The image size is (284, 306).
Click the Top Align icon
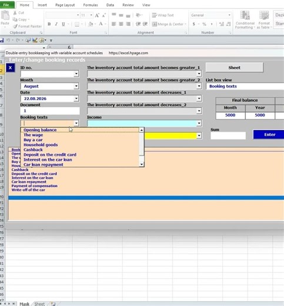coord(114,15)
